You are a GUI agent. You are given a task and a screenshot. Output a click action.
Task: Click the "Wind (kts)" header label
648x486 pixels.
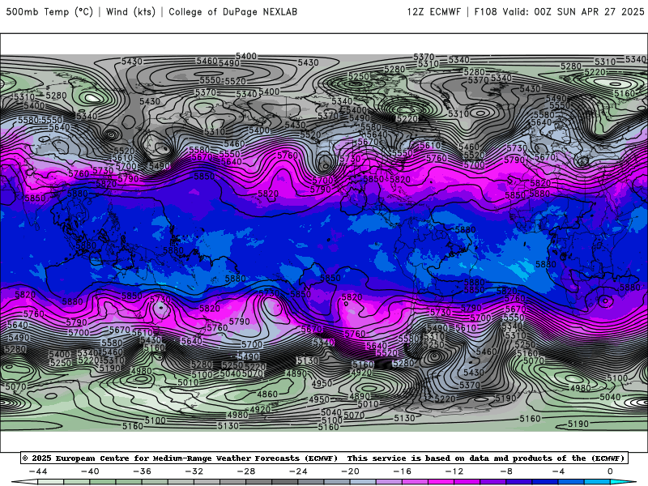click(130, 12)
